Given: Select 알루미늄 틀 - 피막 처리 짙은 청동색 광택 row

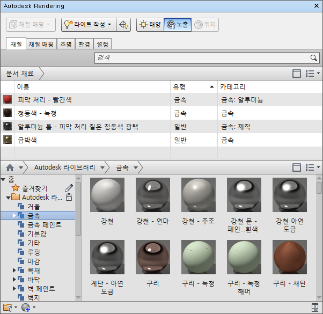Looking at the screenshot, I should tap(161, 127).
